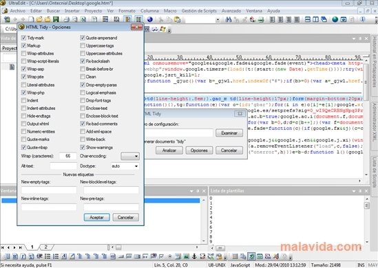Disable the Markup option

pyautogui.click(x=23, y=45)
